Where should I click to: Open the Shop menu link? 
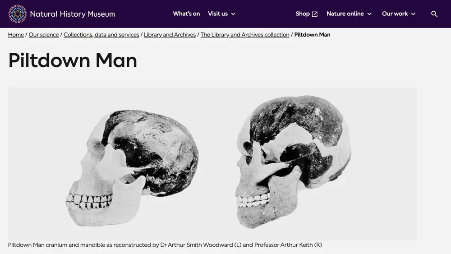(x=303, y=14)
